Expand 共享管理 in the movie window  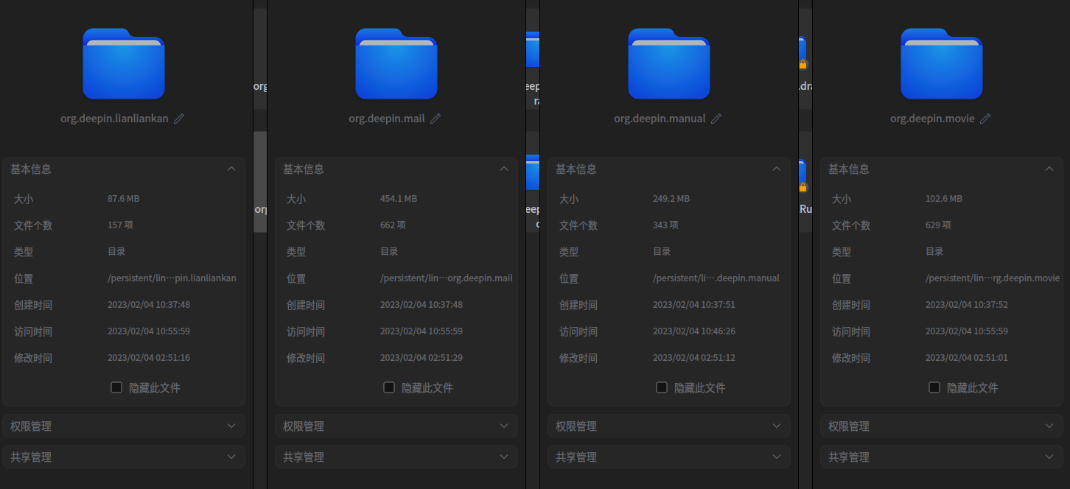(x=1049, y=457)
